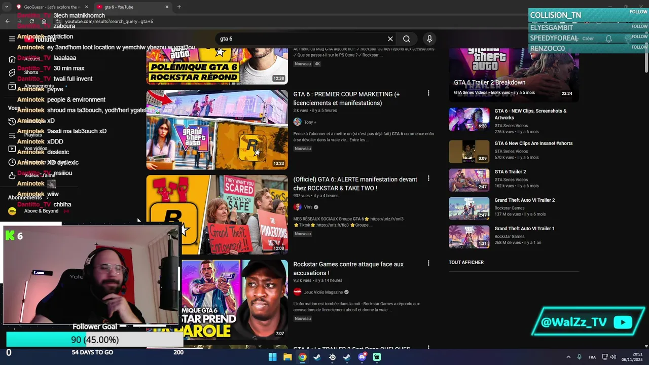
Task: Open Windows Start menu
Action: (272, 357)
